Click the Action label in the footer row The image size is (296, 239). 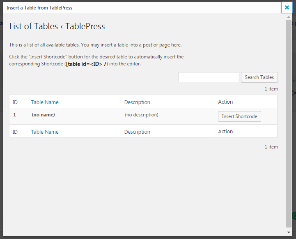[x=225, y=131]
